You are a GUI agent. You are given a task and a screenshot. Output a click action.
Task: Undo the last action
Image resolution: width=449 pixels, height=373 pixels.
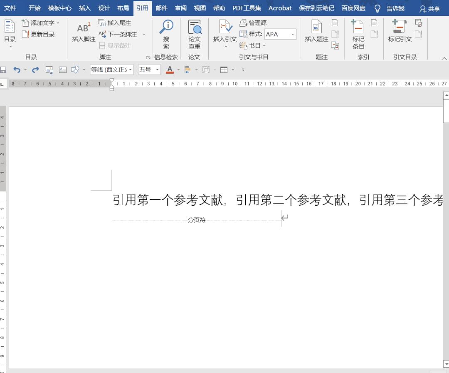[17, 70]
